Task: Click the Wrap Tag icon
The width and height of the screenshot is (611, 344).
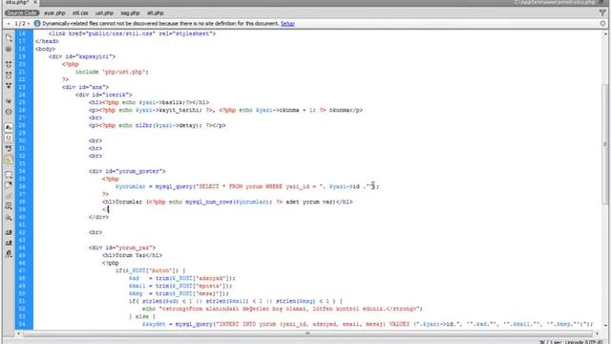Action: click(x=9, y=196)
